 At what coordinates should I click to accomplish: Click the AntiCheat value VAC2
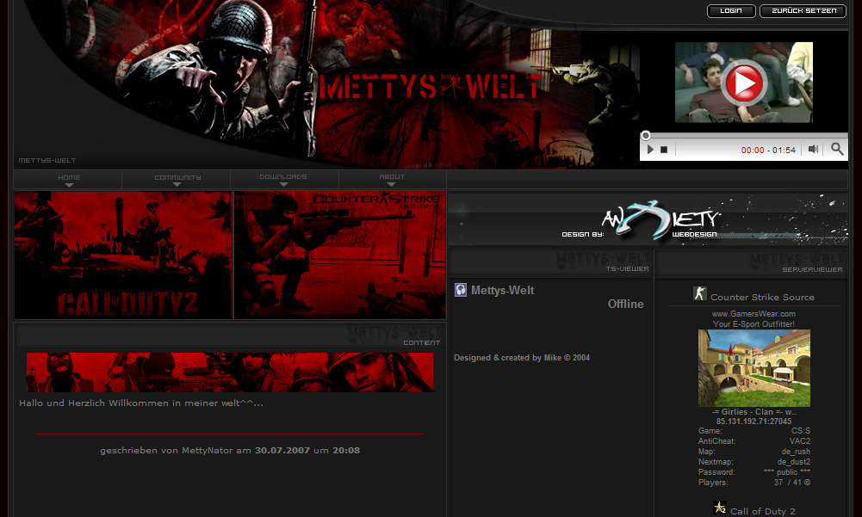pos(800,441)
